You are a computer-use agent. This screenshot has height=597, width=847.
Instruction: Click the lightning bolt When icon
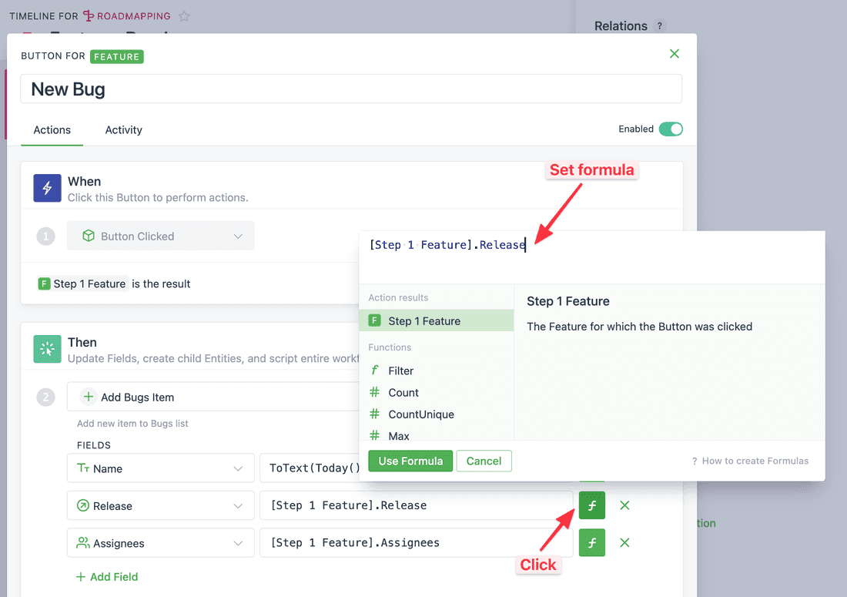tap(47, 188)
